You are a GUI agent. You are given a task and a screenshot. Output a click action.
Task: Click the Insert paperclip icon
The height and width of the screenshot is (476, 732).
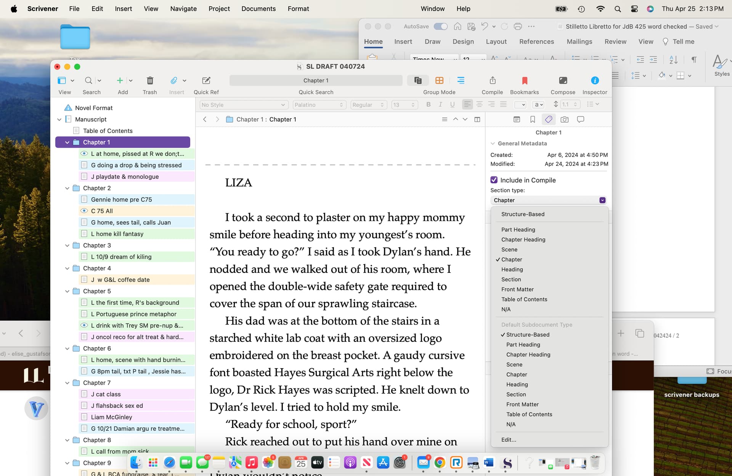tap(173, 80)
